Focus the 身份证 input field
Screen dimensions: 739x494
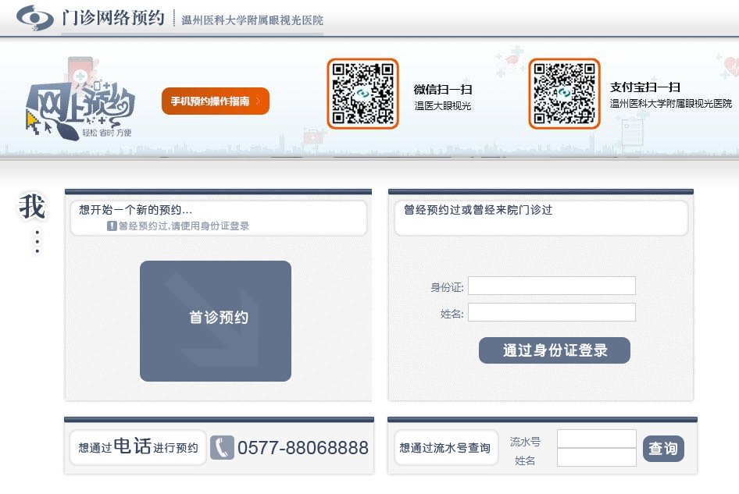pos(552,286)
